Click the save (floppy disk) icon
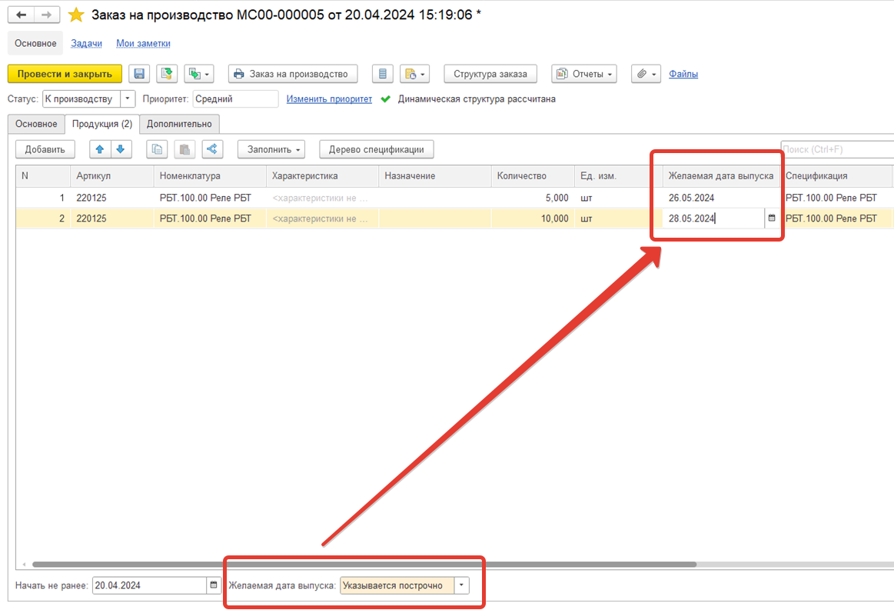Screen dimensions: 894x610 tap(139, 74)
